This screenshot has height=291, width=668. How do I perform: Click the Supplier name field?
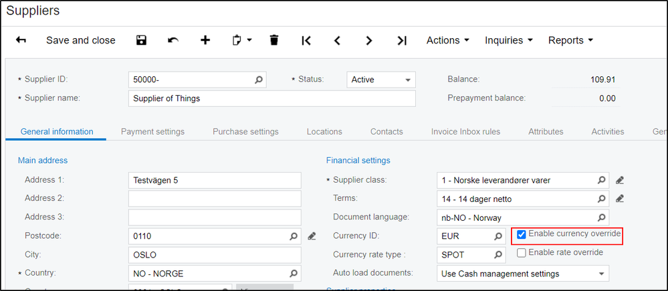(271, 98)
